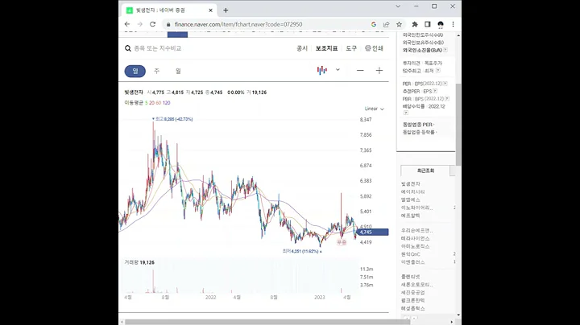
Task: Open help icon beside PER EPS(2022.12)
Action: click(445, 84)
